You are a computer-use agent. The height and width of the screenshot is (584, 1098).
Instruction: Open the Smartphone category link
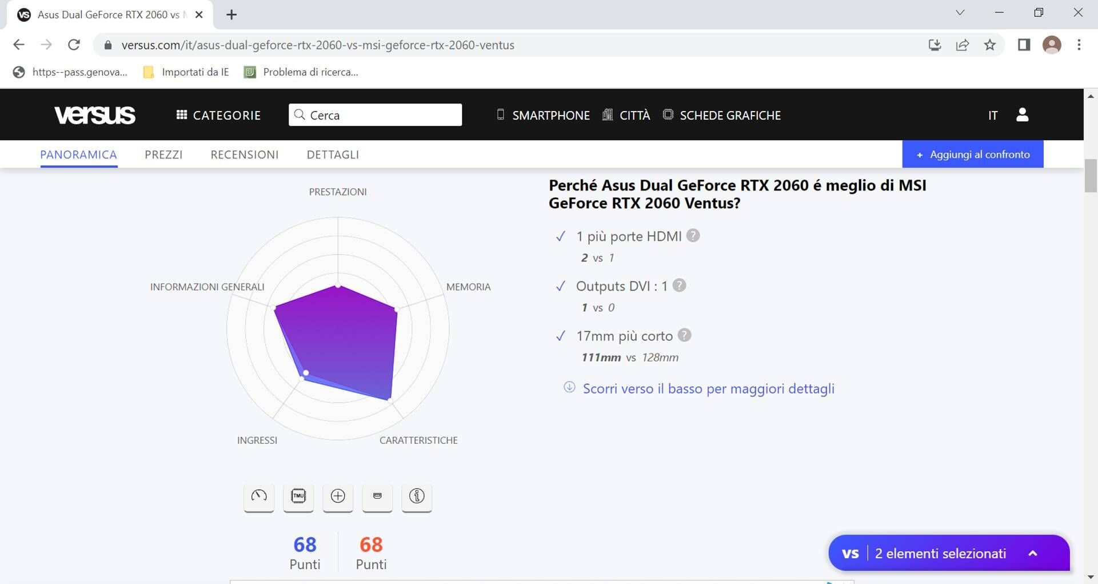543,115
